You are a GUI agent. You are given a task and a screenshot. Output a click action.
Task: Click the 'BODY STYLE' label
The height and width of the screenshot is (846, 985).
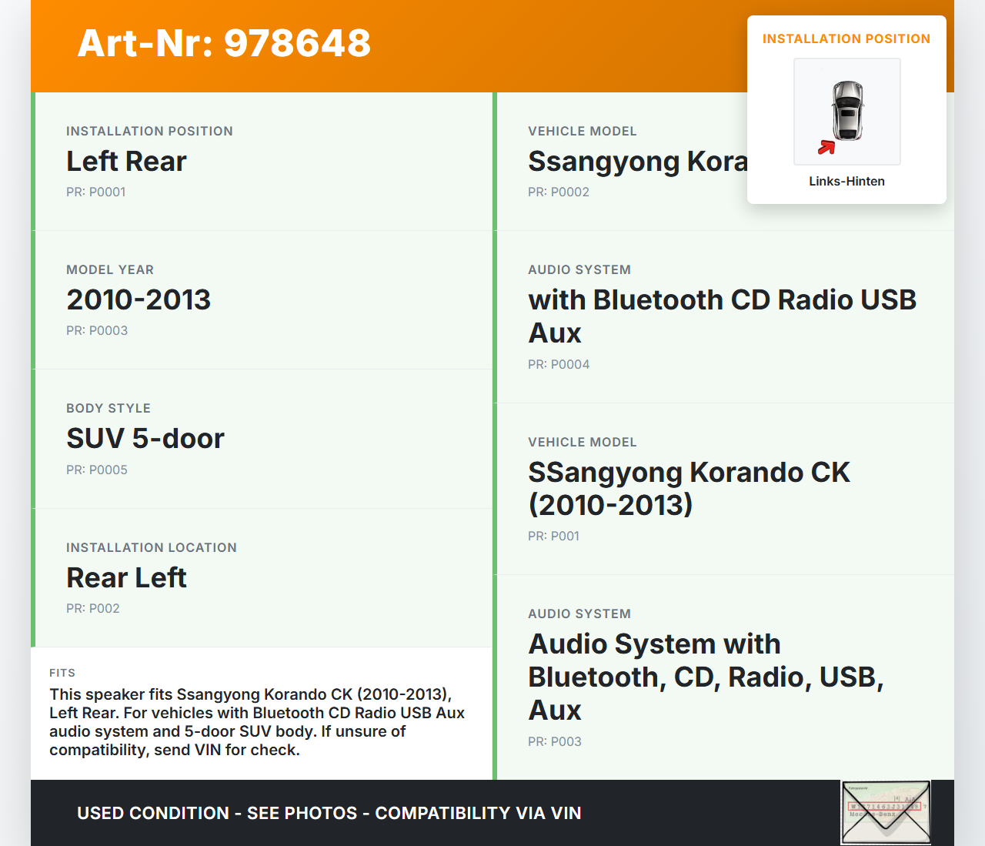click(109, 408)
